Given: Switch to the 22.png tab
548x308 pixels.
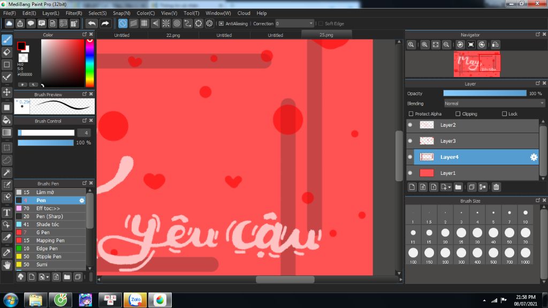Looking at the screenshot, I should click(173, 35).
